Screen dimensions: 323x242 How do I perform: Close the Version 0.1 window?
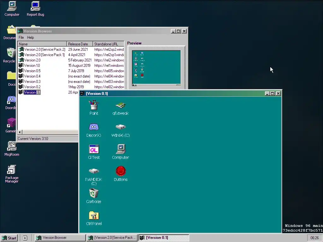(278, 93)
